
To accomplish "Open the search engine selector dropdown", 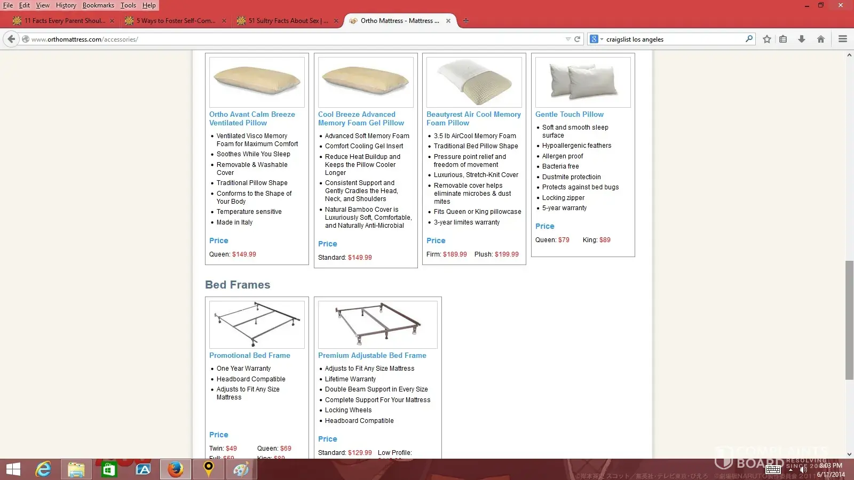I will pyautogui.click(x=596, y=39).
